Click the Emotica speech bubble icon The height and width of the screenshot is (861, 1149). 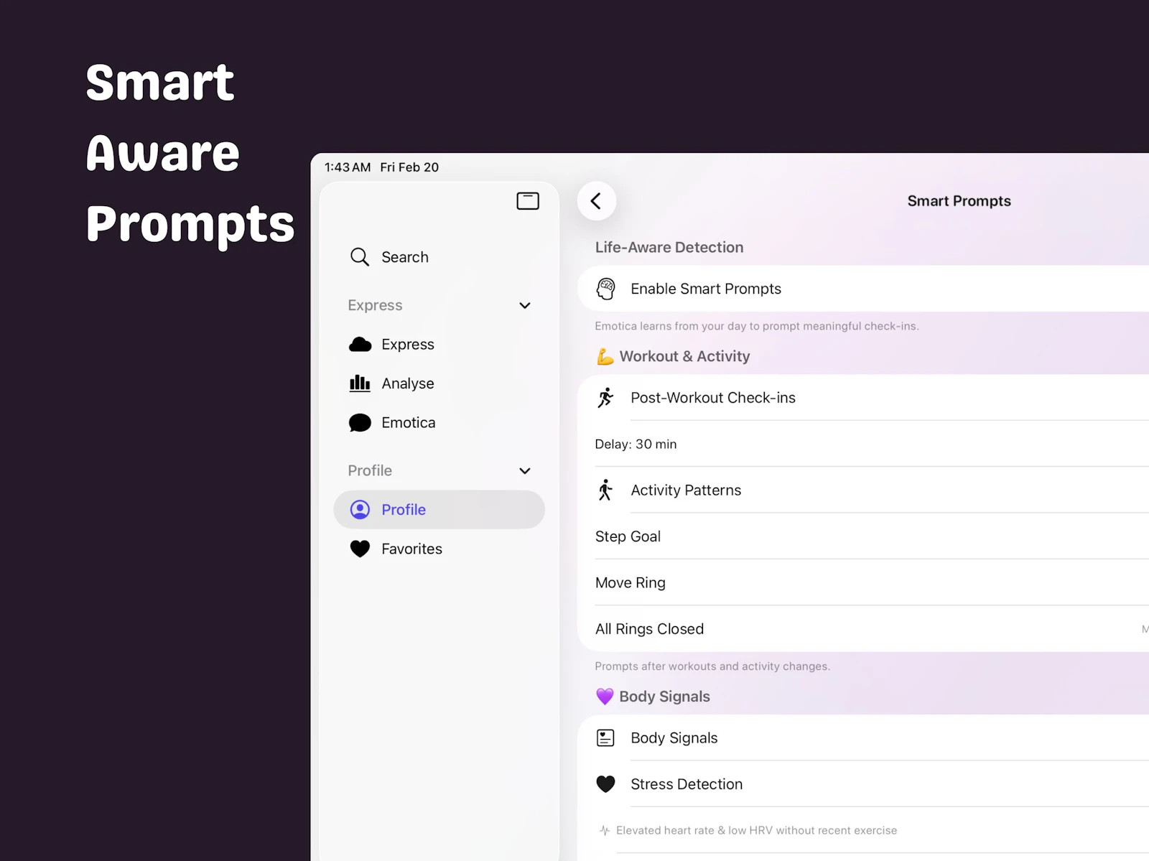coord(360,423)
